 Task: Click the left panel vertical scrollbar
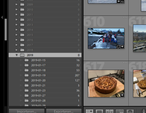click(x=6, y=29)
